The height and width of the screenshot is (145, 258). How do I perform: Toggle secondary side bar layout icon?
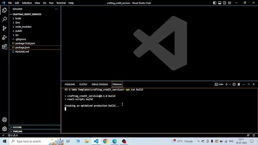pyautogui.click(x=225, y=3)
